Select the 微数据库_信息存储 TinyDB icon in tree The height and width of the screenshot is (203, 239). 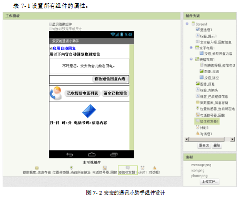197,102
